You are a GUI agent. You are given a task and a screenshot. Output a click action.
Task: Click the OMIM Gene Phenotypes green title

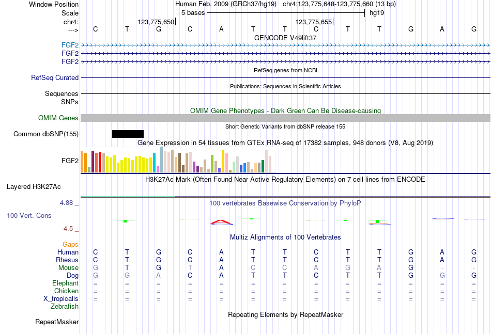pyautogui.click(x=286, y=110)
